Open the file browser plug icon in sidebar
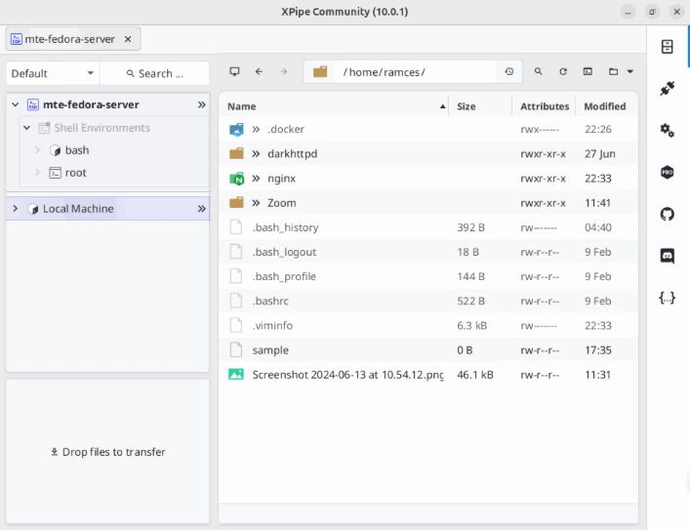Viewport: 690px width, 530px height. coord(668,89)
